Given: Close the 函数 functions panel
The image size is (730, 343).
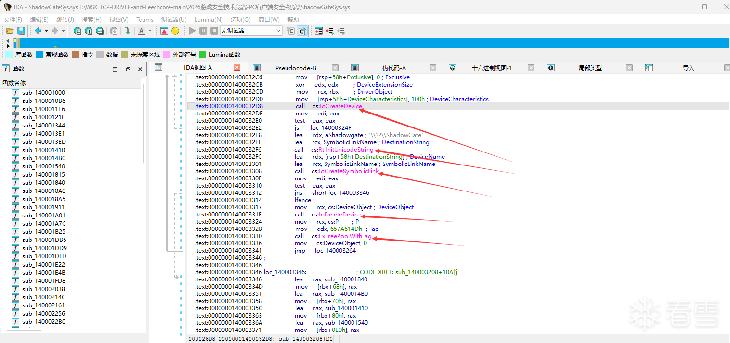Looking at the screenshot, I should (140, 69).
